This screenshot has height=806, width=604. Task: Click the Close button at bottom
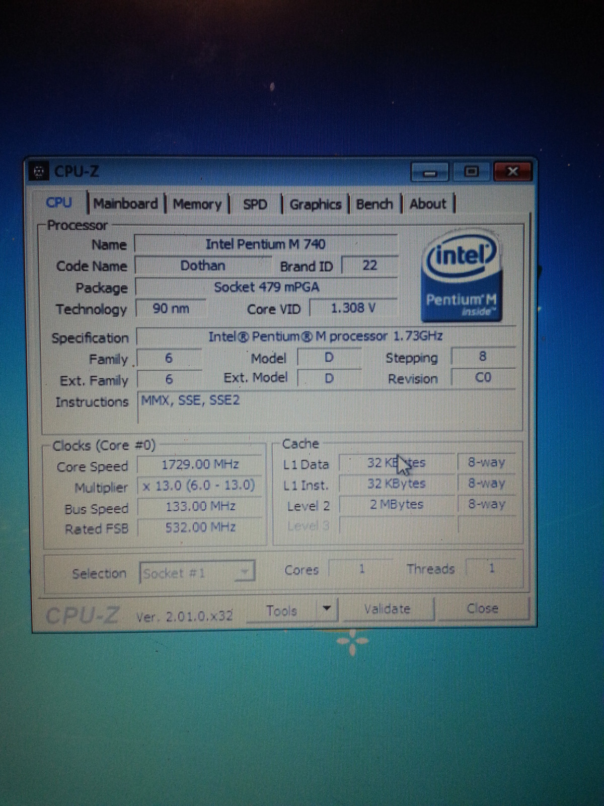[482, 609]
